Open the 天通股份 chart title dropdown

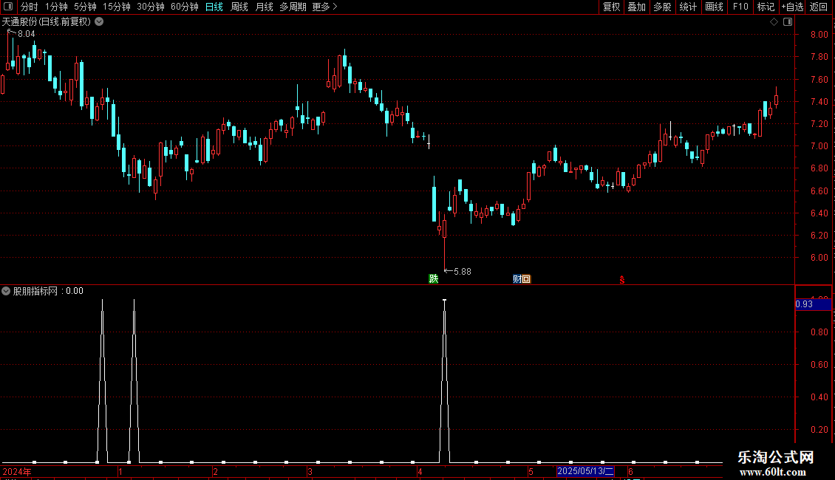pos(99,22)
